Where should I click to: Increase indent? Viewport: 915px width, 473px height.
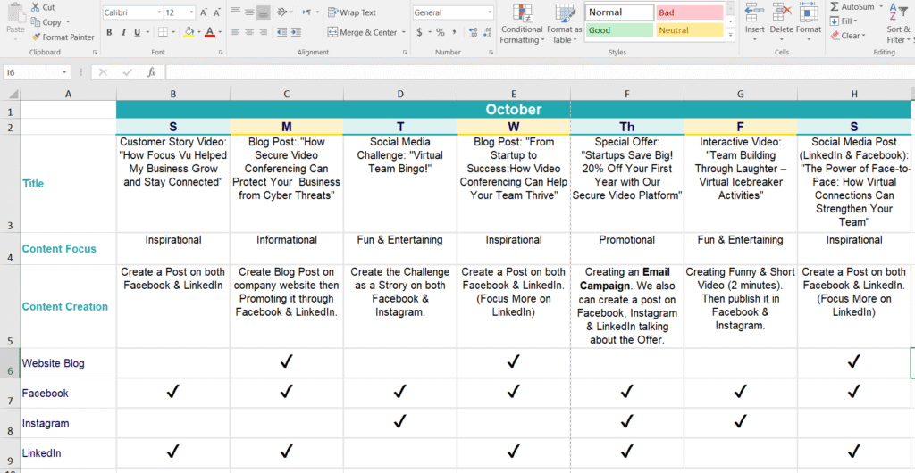point(295,33)
